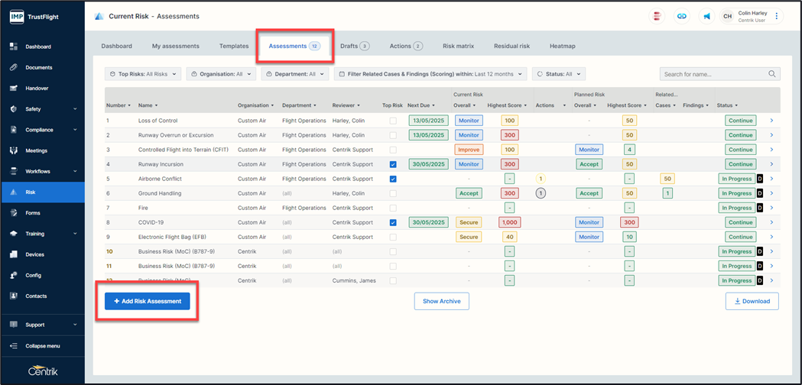This screenshot has height=385, width=802.
Task: Uncheck Top Risk checkbox for COVID-19
Action: [393, 223]
